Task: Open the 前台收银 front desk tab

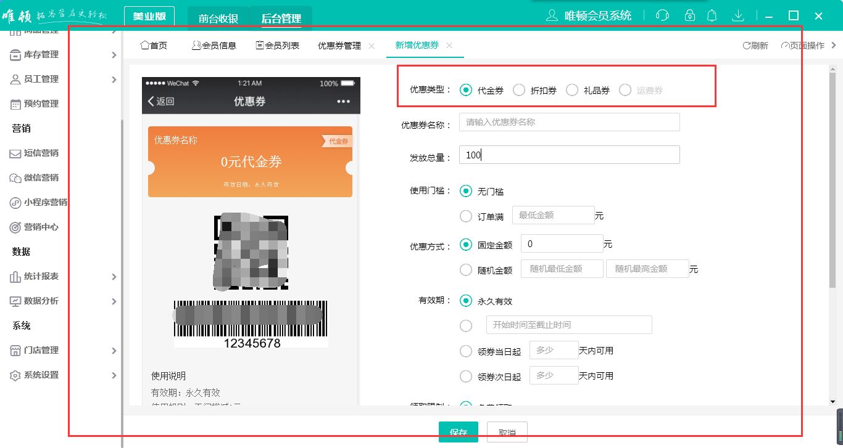Action: pyautogui.click(x=218, y=18)
